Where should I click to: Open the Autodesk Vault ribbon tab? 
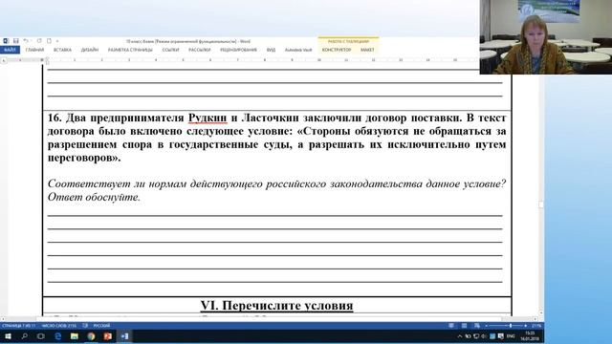[x=298, y=50]
